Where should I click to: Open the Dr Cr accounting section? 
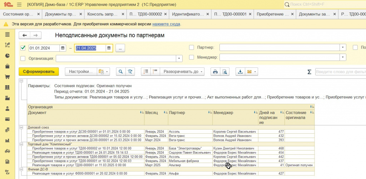click(7, 172)
